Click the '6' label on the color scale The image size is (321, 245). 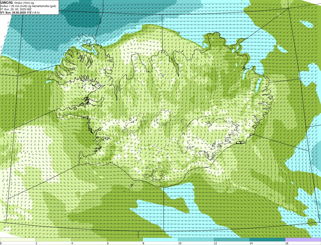[x=108, y=243]
